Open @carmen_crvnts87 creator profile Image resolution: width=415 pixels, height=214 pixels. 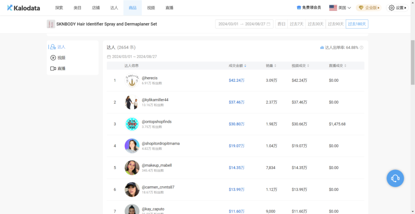(158, 187)
